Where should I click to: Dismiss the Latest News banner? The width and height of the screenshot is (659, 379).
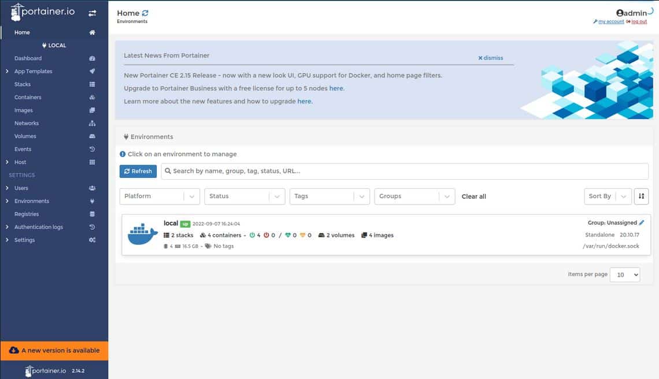click(490, 58)
